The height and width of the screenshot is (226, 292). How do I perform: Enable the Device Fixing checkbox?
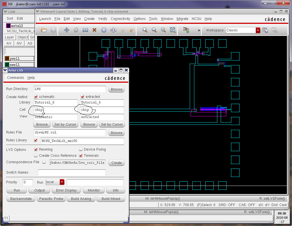[x=81, y=149]
